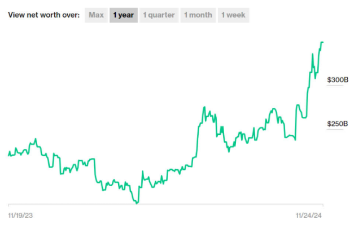354x242 pixels.
Task: Click the 11/24/24 end date label
Action: coord(309,215)
